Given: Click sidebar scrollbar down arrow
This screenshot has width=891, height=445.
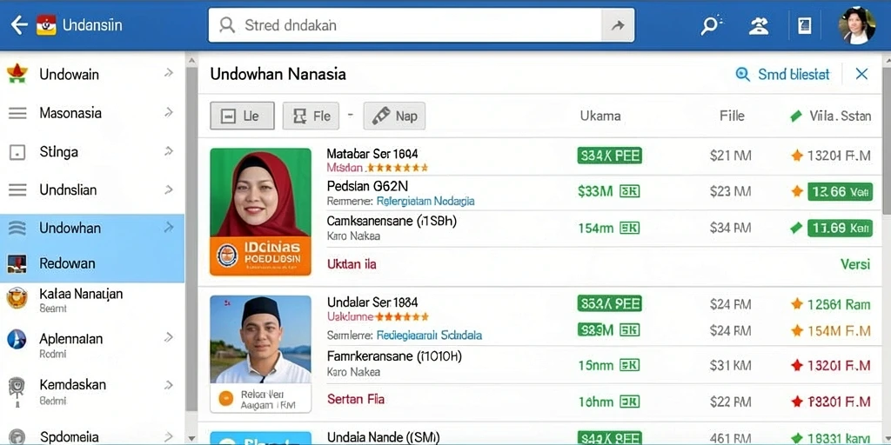Looking at the screenshot, I should tap(191, 438).
